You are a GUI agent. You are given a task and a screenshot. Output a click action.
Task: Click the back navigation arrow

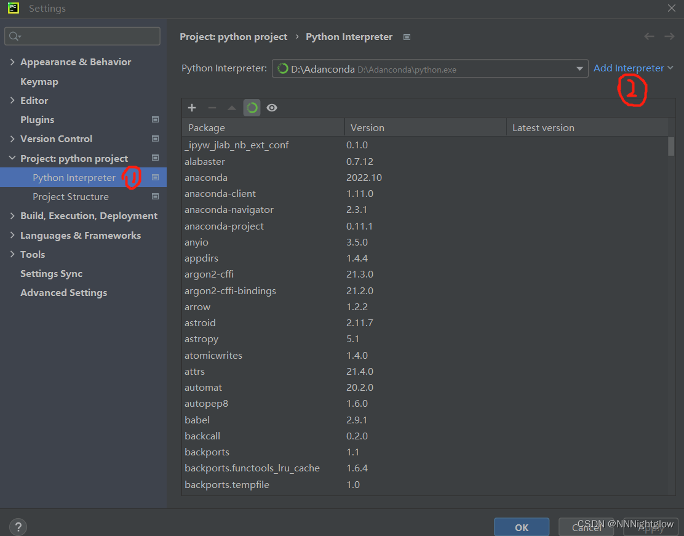tap(649, 37)
